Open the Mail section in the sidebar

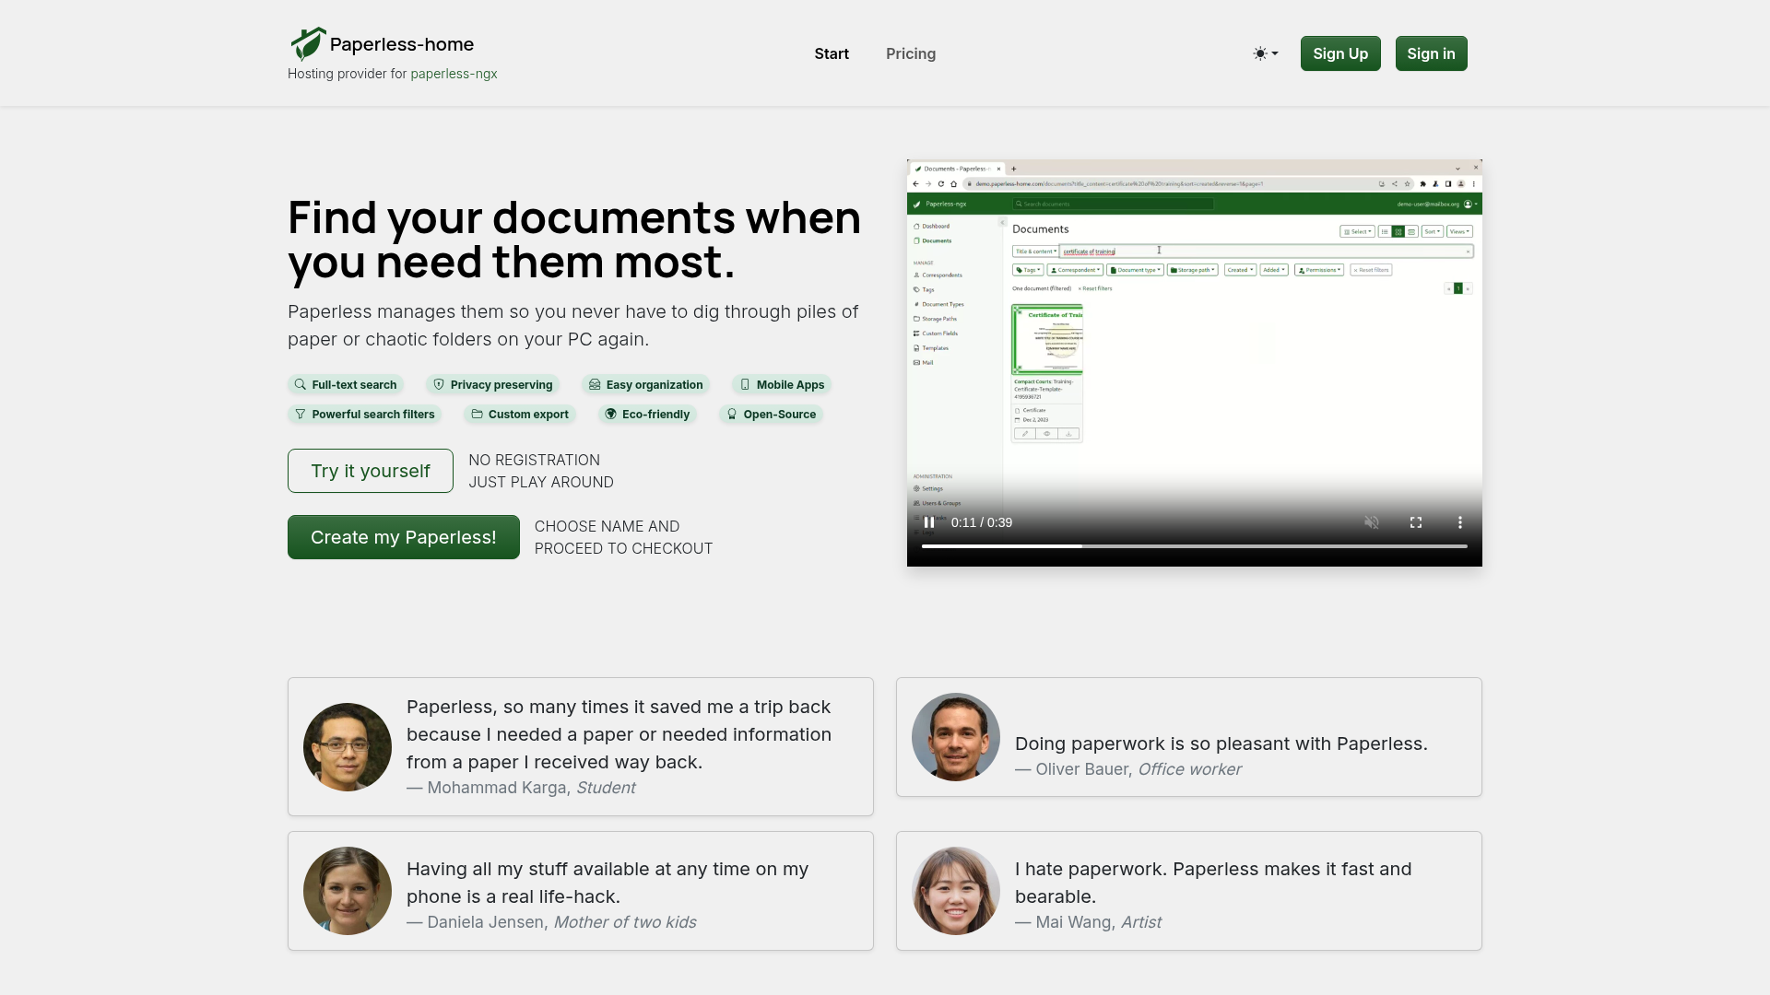(926, 362)
